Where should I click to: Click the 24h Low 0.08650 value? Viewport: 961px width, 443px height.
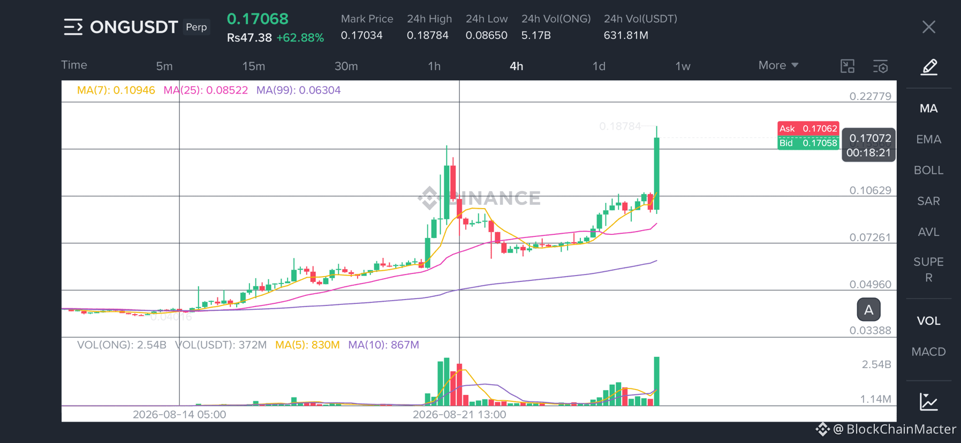pyautogui.click(x=486, y=35)
